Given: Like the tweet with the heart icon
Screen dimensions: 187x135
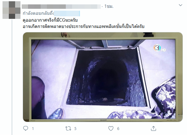Looking at the screenshot, I should pyautogui.click(x=111, y=129).
